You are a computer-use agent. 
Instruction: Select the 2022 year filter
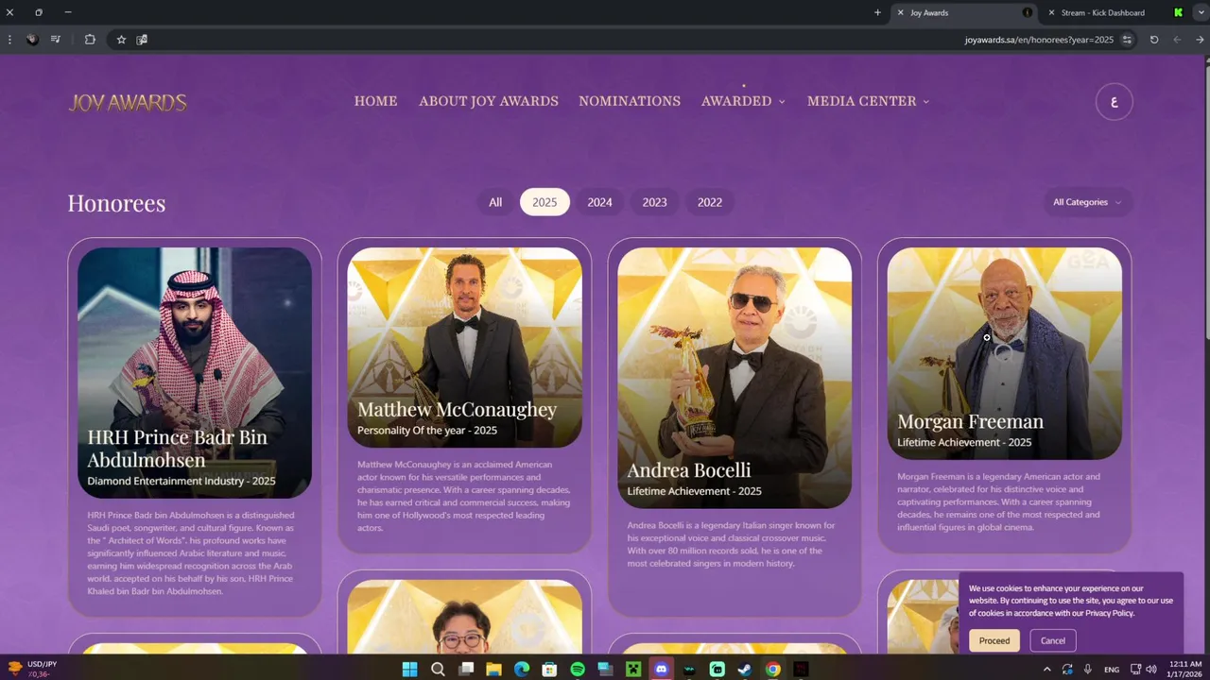(x=710, y=202)
